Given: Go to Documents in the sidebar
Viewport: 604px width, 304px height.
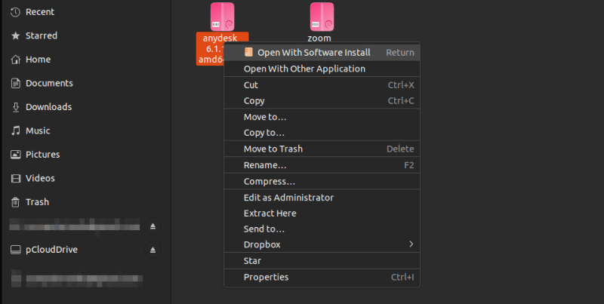Looking at the screenshot, I should (49, 83).
